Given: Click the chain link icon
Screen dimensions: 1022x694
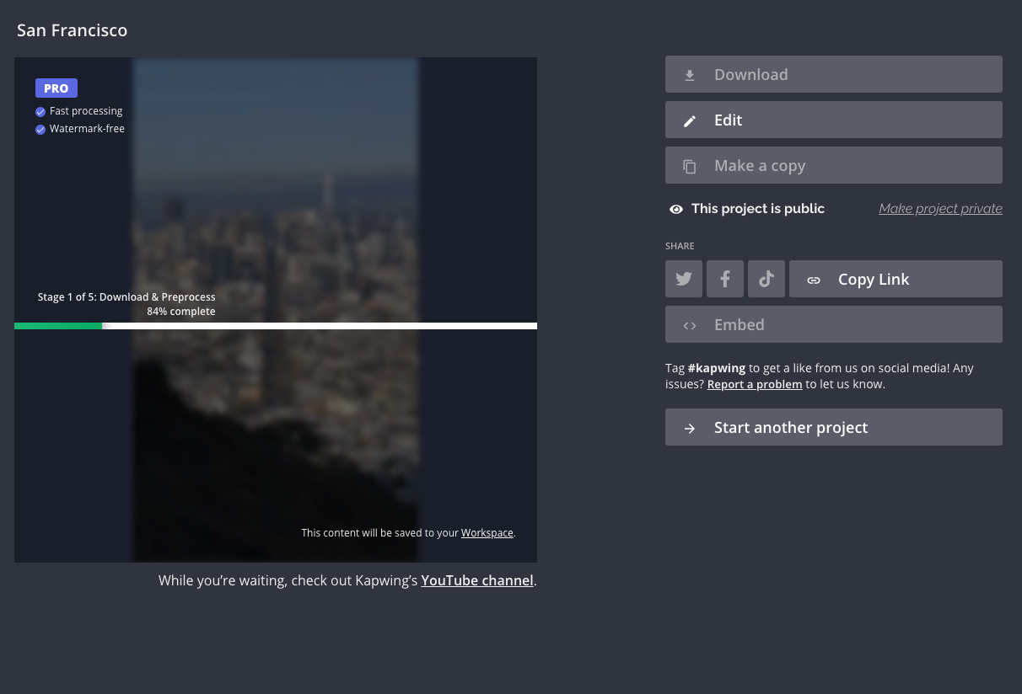Looking at the screenshot, I should pyautogui.click(x=813, y=280).
